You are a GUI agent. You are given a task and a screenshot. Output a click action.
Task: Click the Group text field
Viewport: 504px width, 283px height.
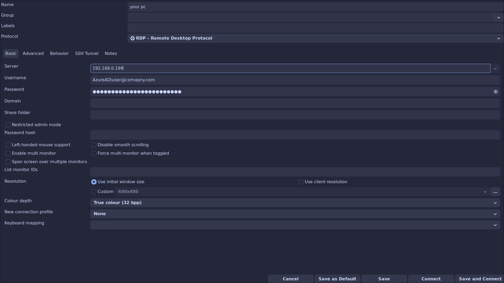(x=311, y=17)
